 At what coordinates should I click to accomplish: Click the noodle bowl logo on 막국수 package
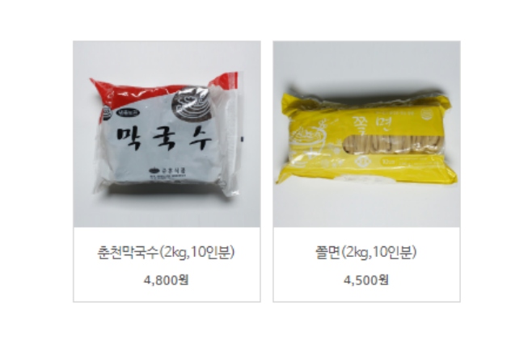[192, 103]
